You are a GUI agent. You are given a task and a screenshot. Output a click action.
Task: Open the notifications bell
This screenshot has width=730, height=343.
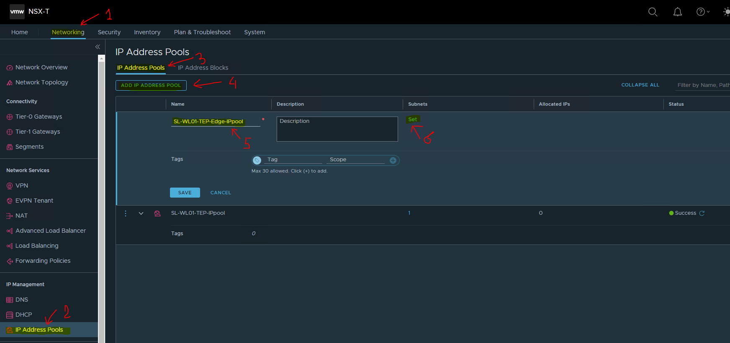(677, 12)
